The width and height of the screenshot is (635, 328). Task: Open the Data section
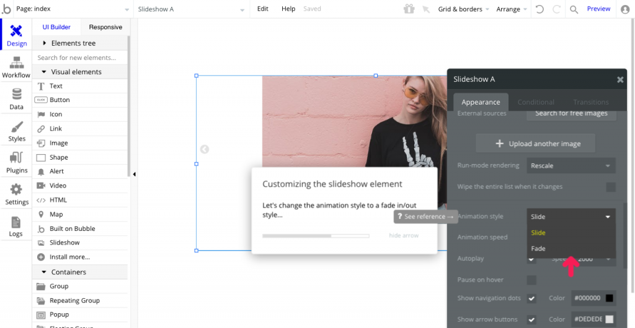click(16, 99)
